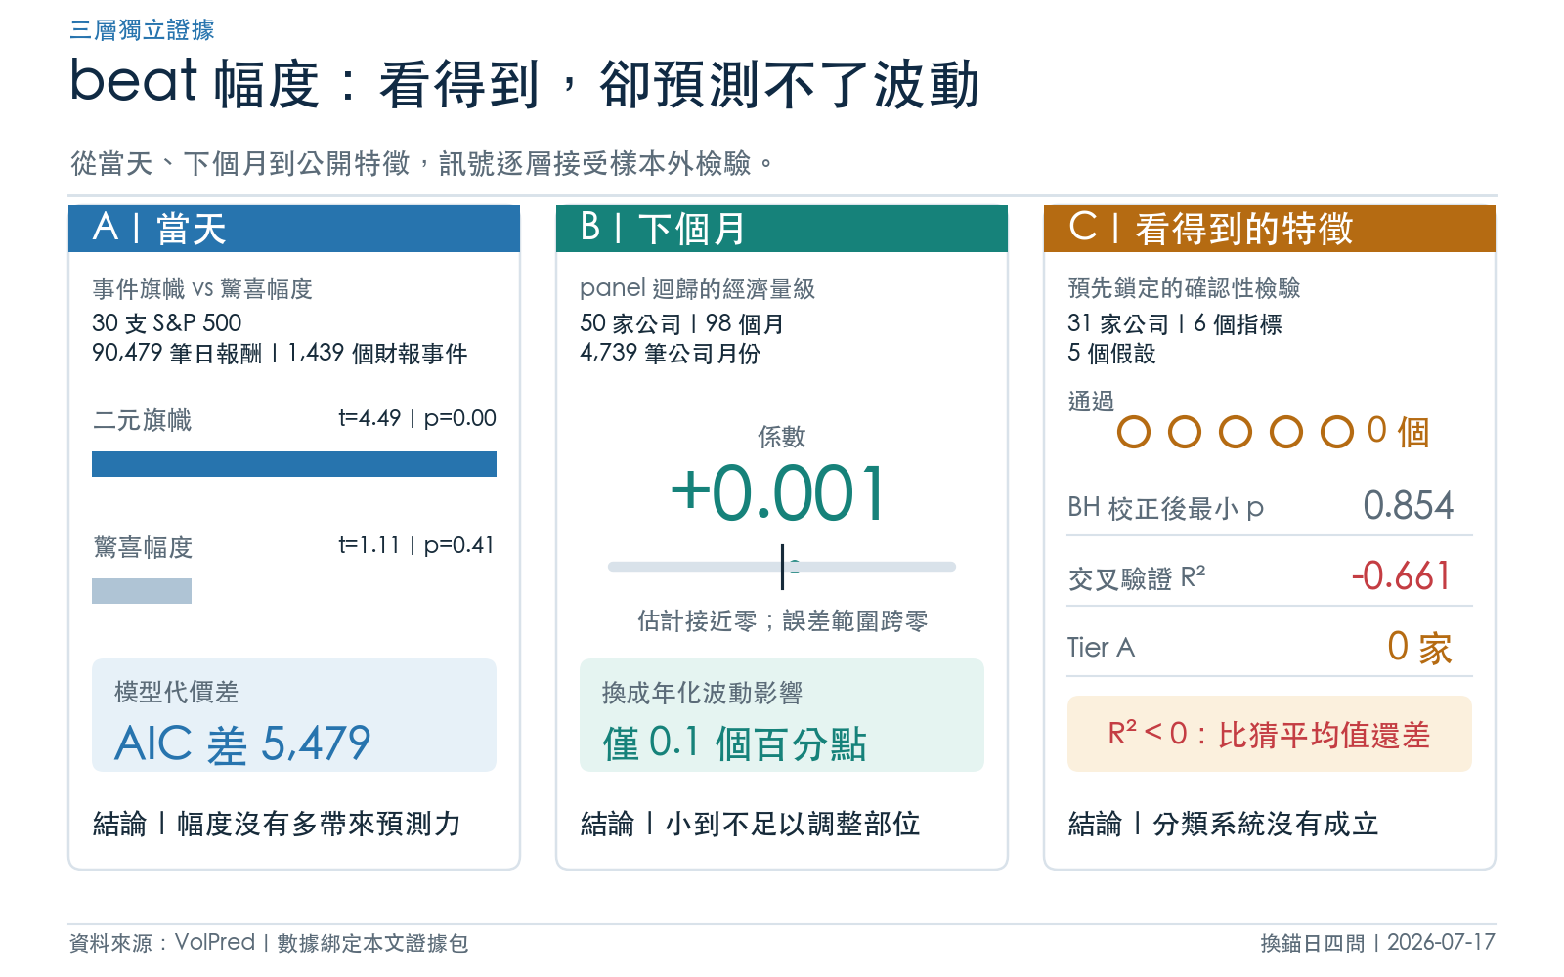
Task: Click '50 家公司 | 98 個月' text
Action: (682, 323)
